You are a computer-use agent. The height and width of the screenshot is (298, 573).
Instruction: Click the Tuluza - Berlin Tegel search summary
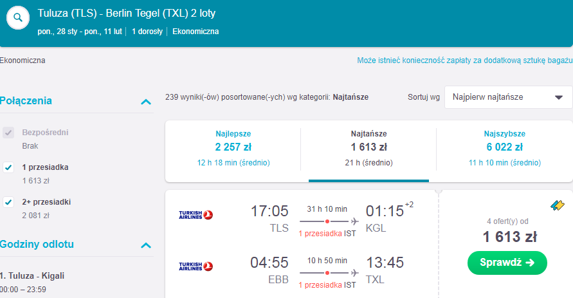[x=127, y=14]
